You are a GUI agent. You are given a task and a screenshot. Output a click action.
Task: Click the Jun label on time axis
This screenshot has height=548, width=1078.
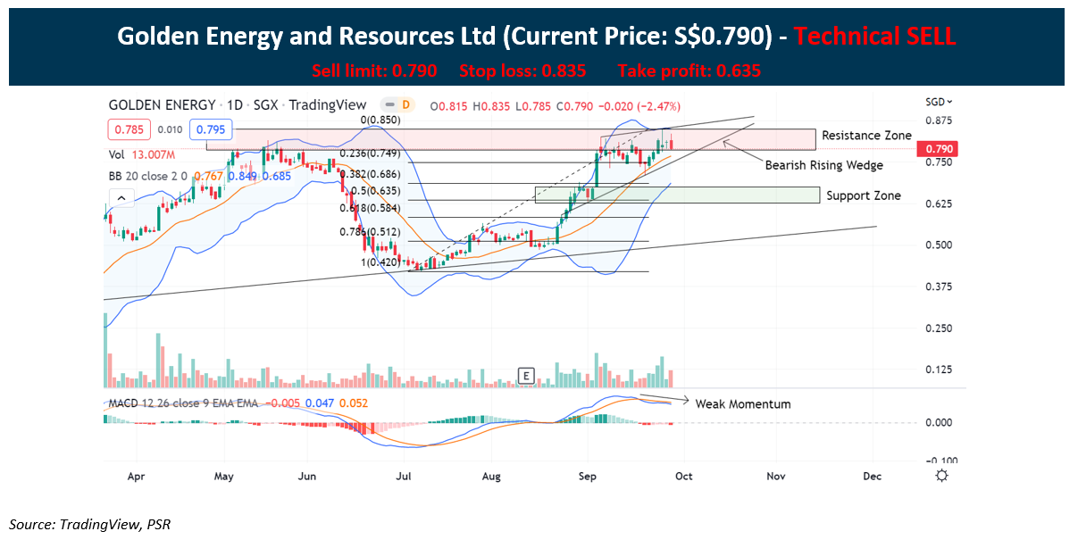point(307,476)
